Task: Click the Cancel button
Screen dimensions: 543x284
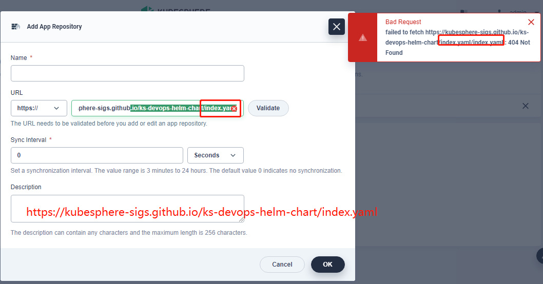Action: [x=282, y=265]
